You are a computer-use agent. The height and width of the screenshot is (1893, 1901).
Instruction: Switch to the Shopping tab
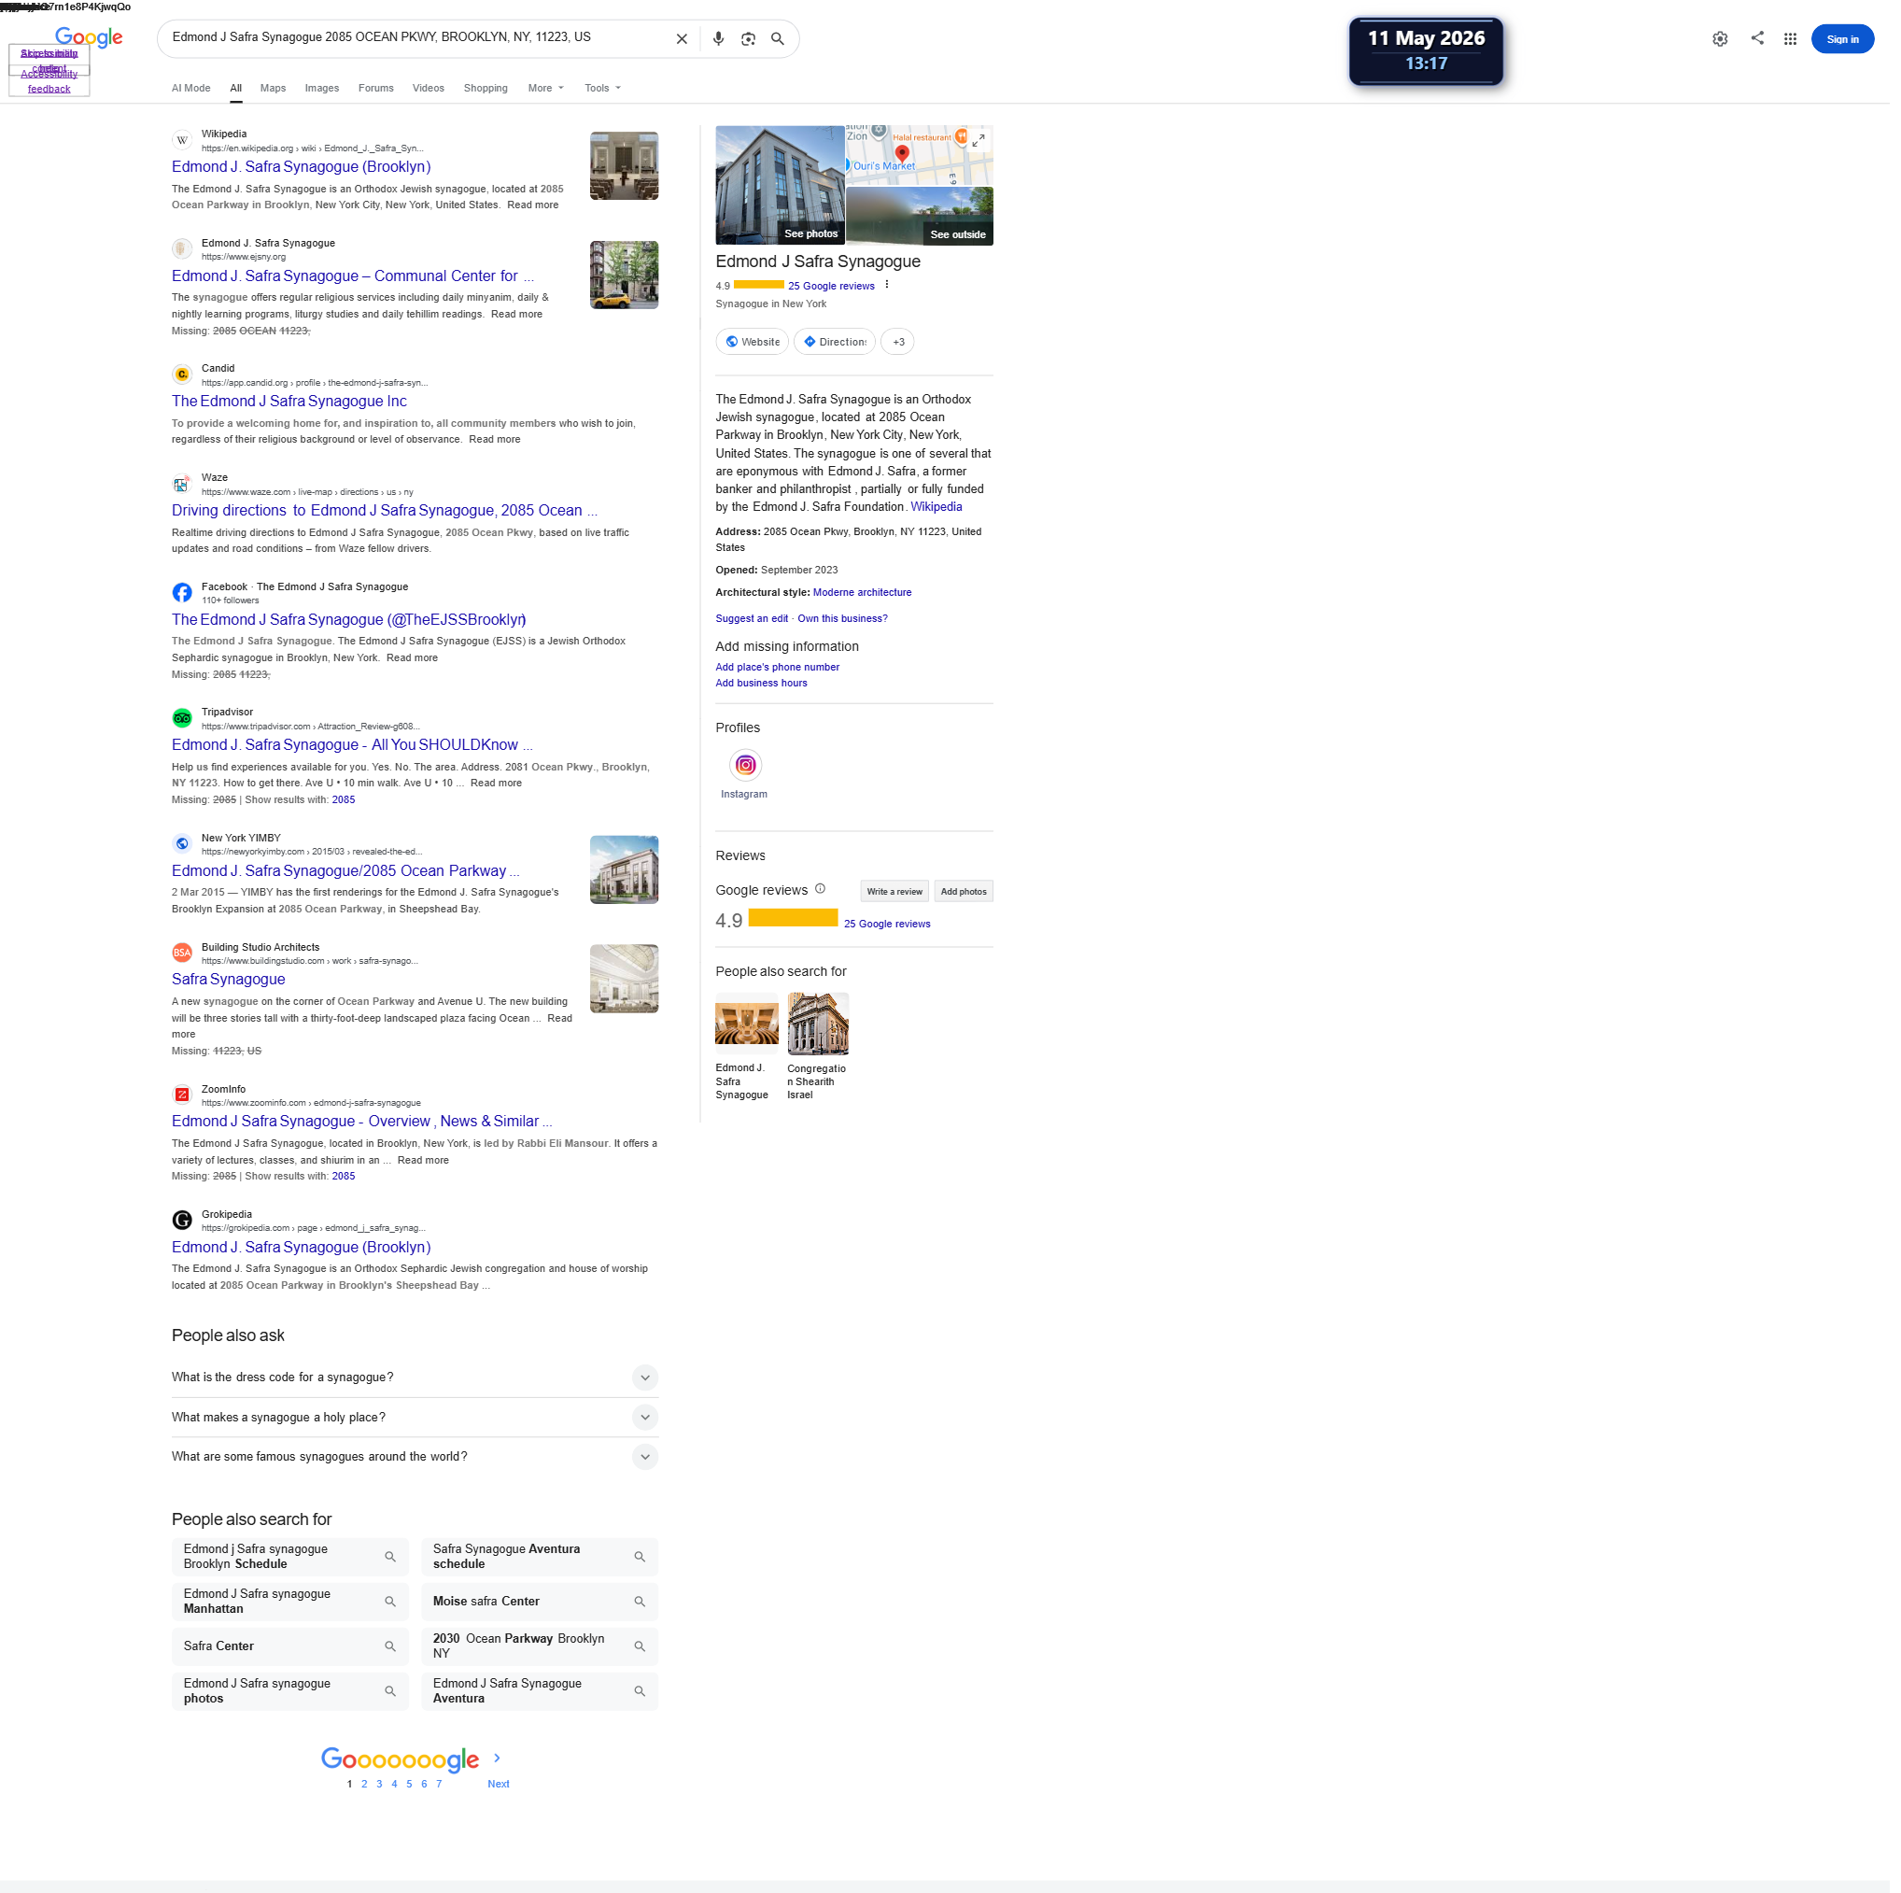(488, 89)
